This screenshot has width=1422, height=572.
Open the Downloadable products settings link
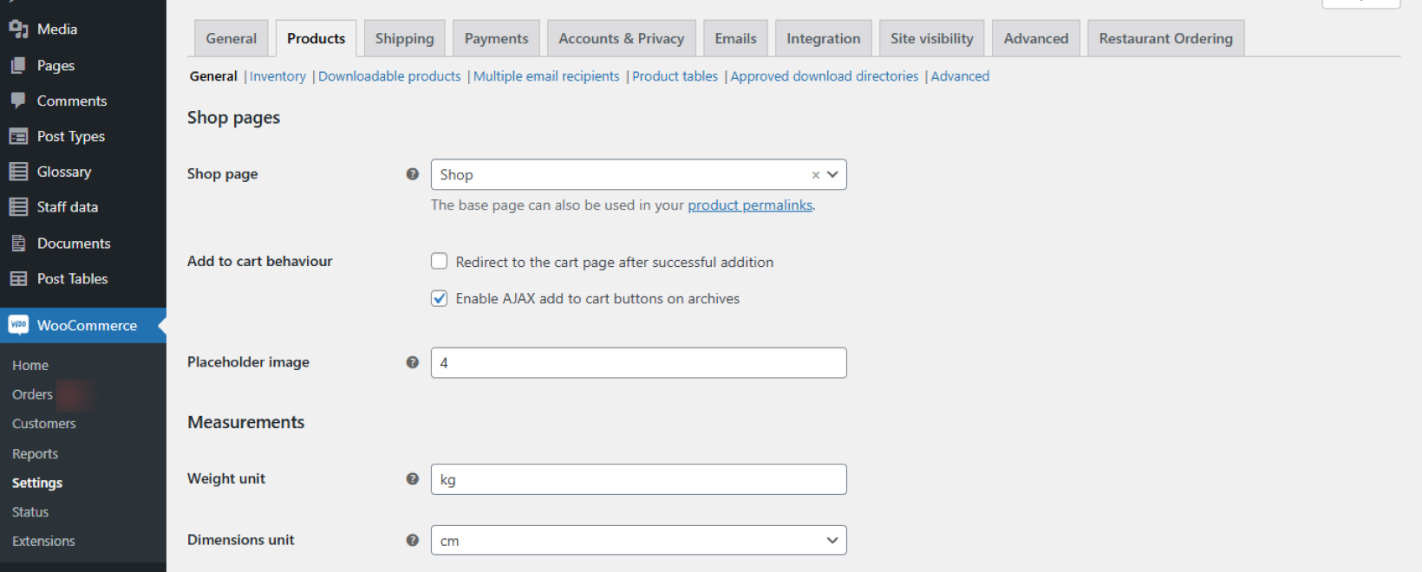(x=388, y=76)
